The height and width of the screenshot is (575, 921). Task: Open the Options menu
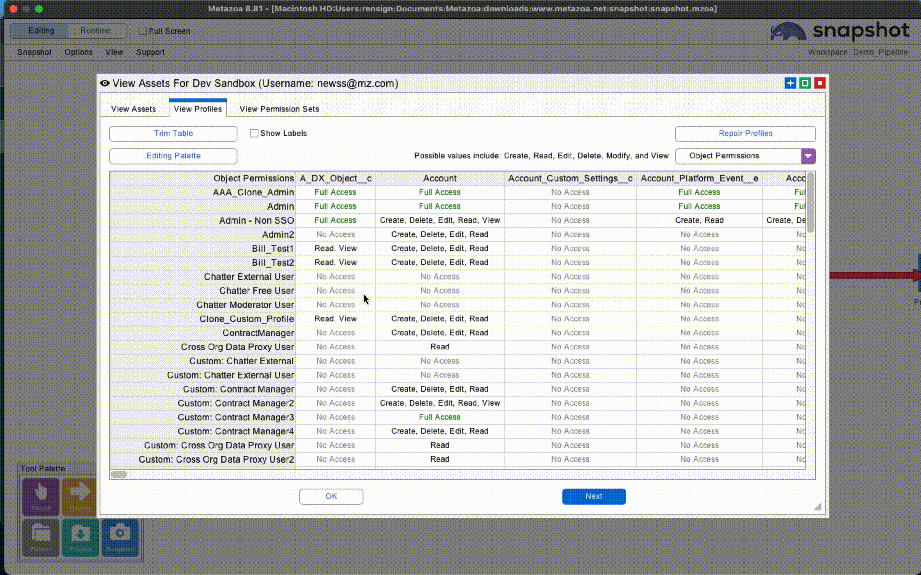point(78,52)
